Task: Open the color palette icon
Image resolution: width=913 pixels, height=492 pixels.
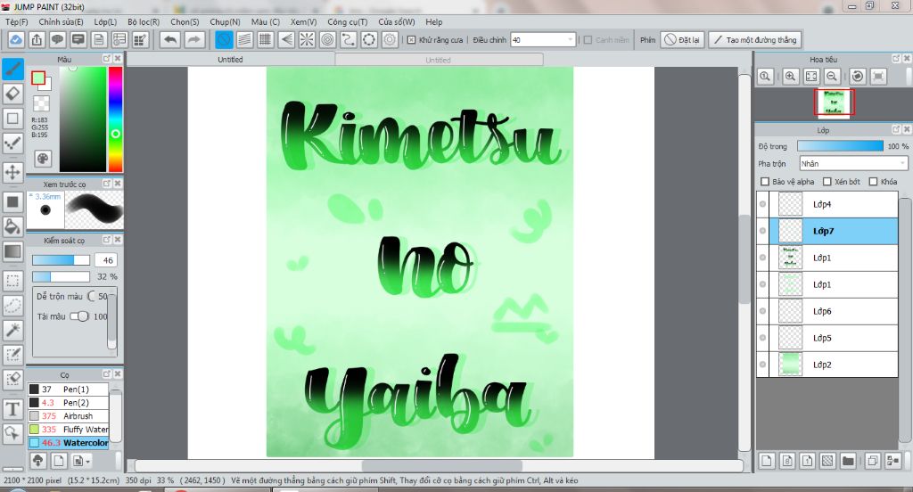Action: click(43, 159)
